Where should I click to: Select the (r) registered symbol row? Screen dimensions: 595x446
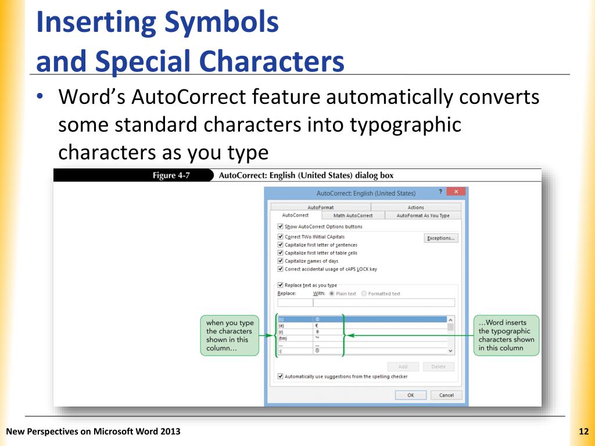(363, 332)
